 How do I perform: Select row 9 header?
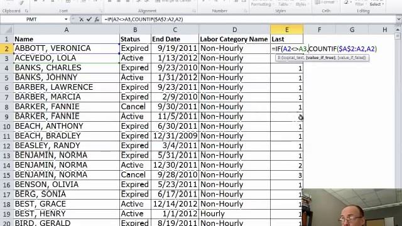tap(6, 117)
